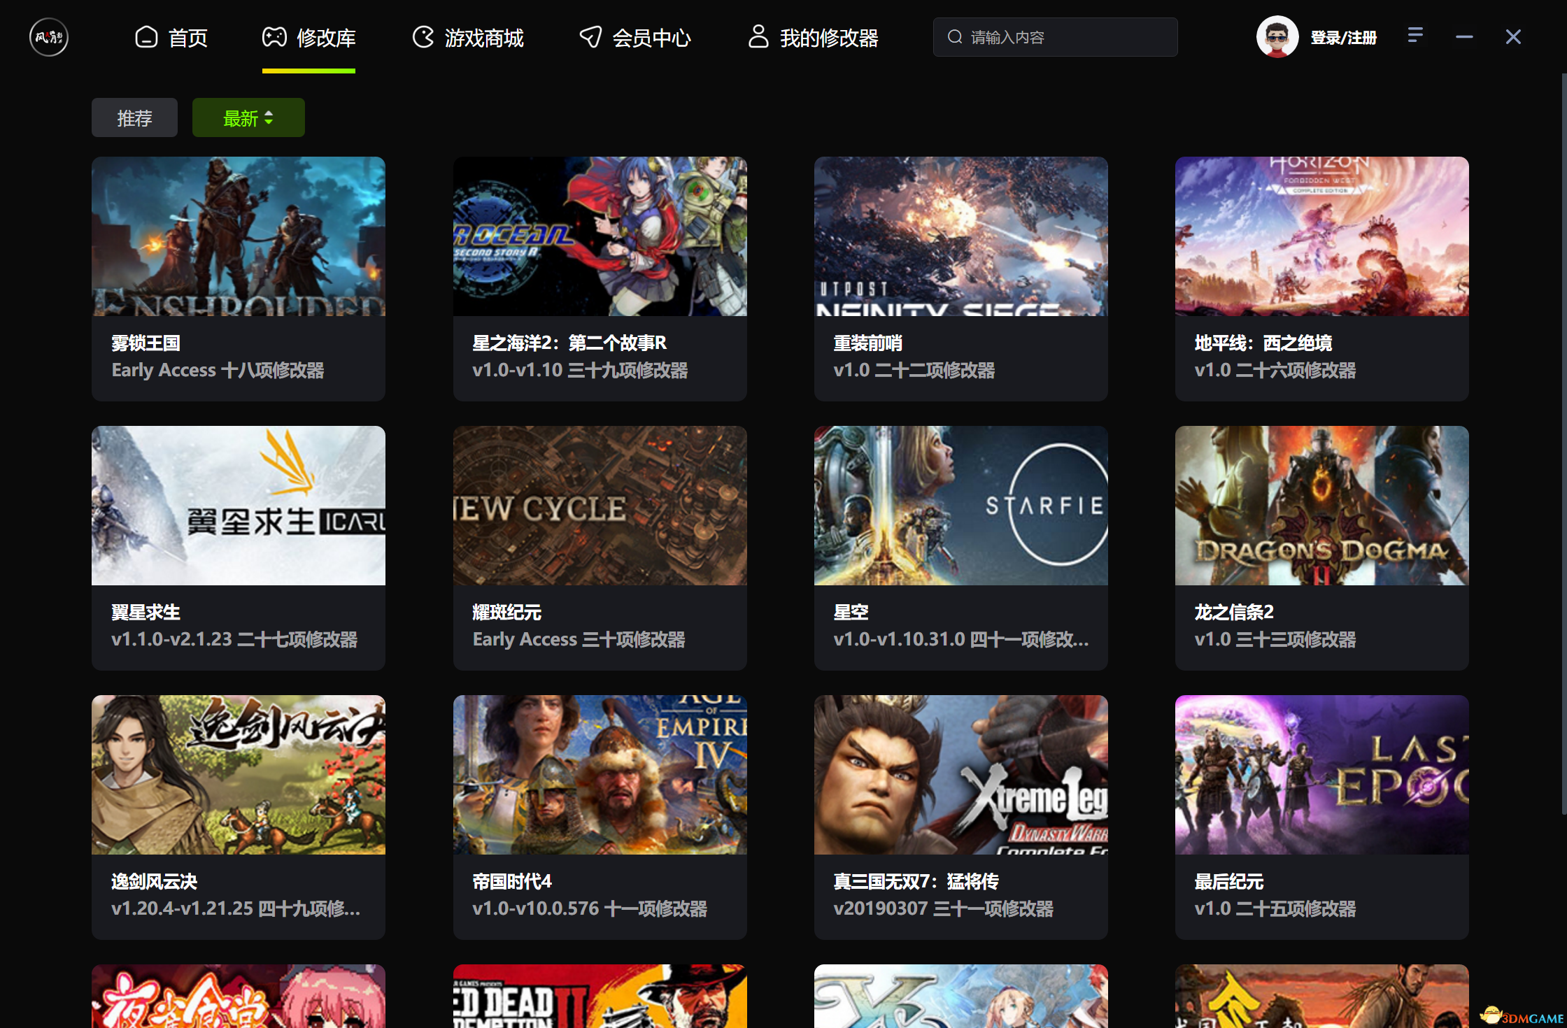Minimize the application window

coord(1464,36)
